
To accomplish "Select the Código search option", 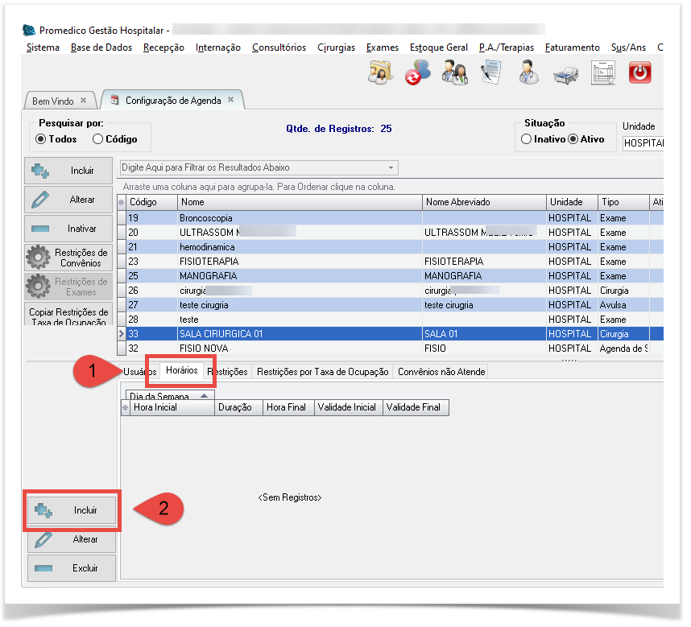I will pos(98,139).
